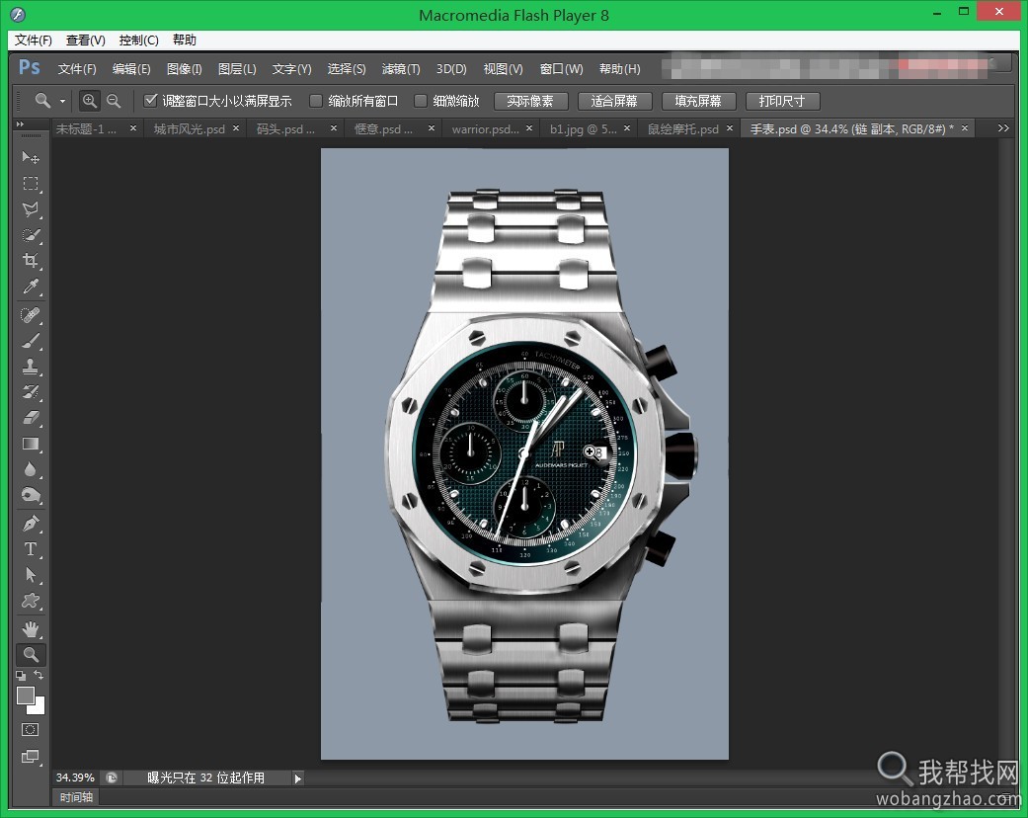Enable 缩放所有窗口 checkbox

pos(316,101)
